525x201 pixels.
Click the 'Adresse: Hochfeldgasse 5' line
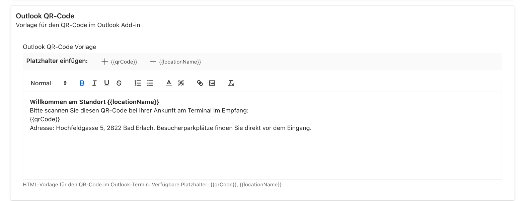[170, 128]
